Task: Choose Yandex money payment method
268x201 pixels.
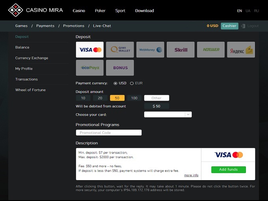Action: 241,50
